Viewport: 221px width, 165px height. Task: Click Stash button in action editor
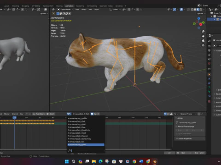pos(51,114)
